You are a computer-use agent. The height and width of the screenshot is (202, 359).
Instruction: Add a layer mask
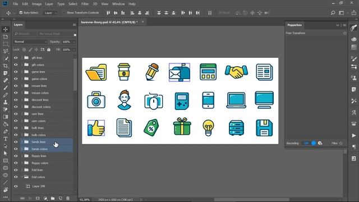pos(38,198)
